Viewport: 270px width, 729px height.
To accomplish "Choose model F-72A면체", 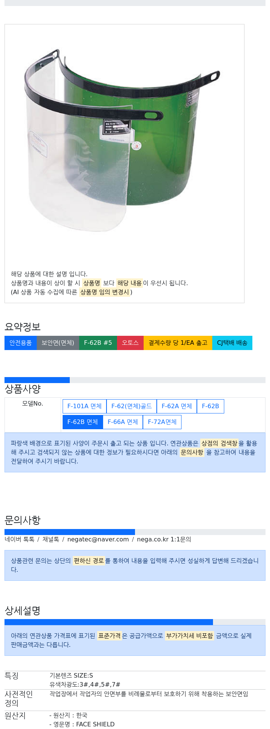I will point(162,422).
